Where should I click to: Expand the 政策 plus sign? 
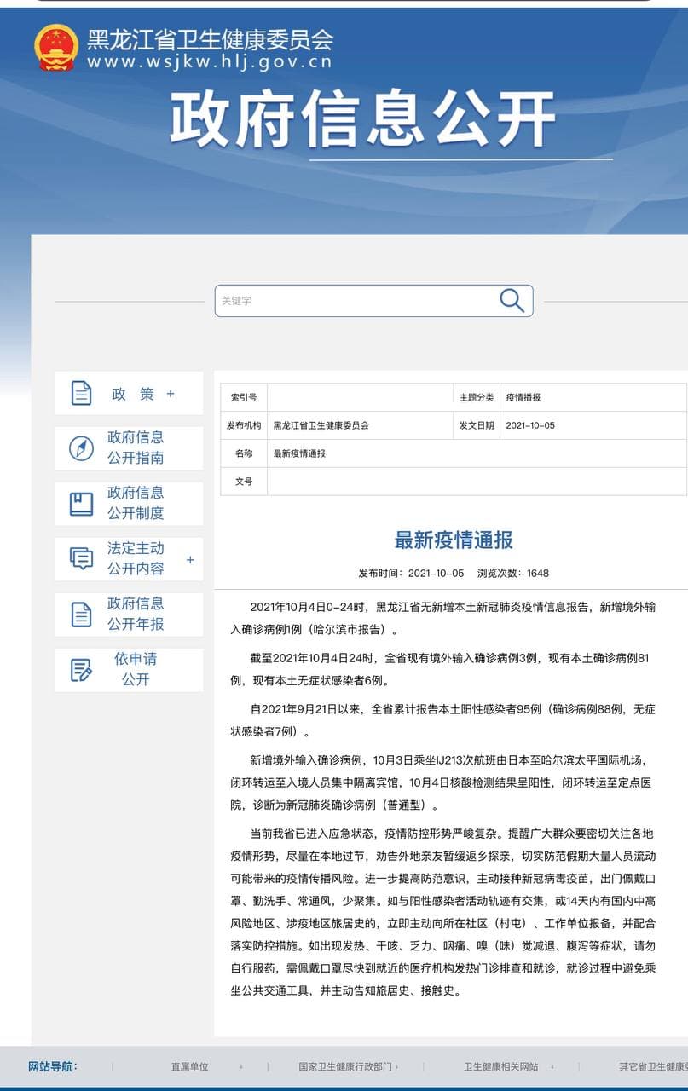click(171, 394)
